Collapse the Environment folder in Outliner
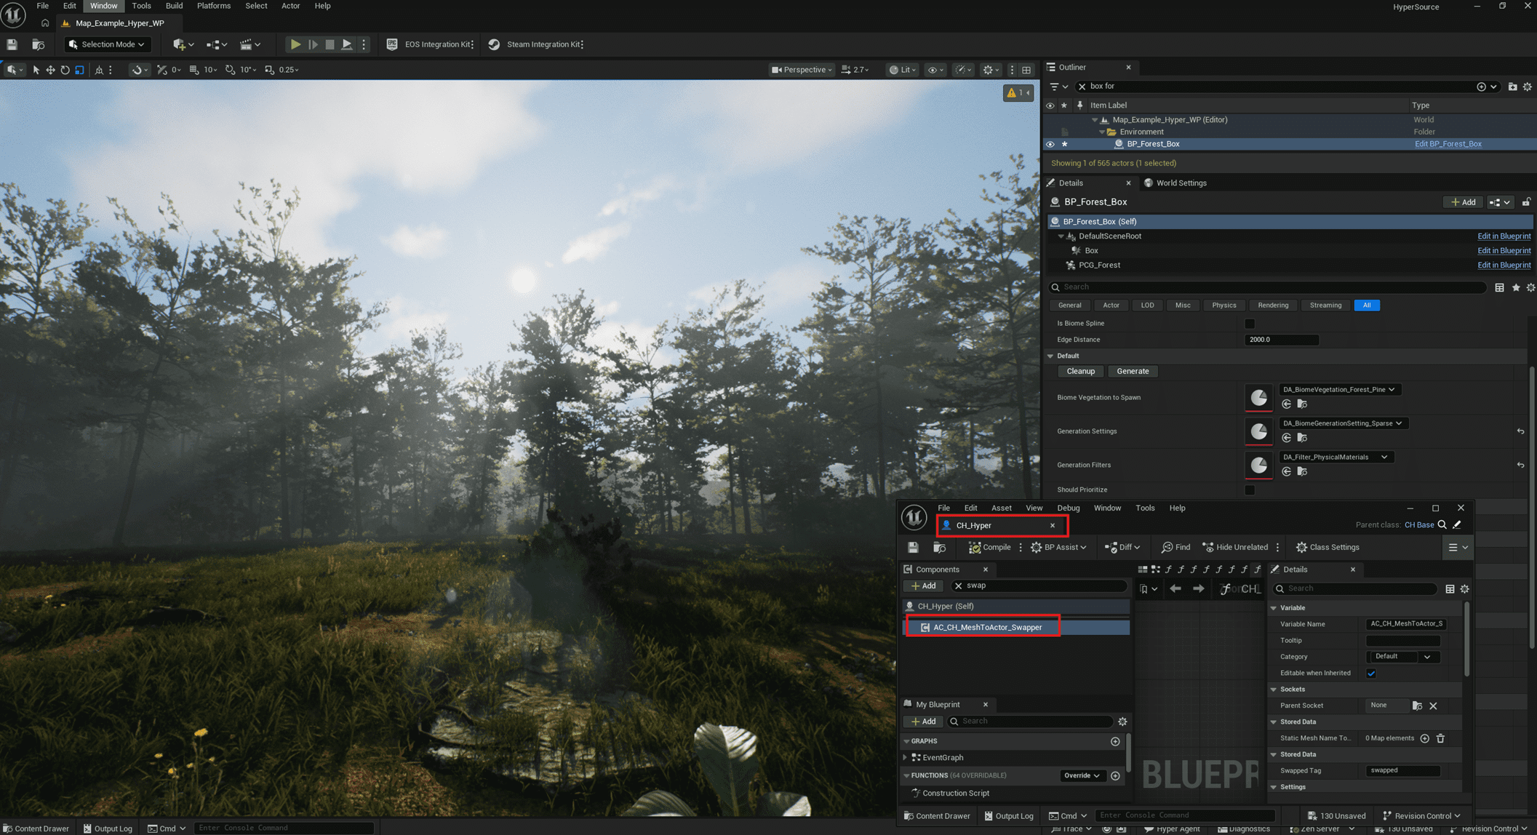This screenshot has height=835, width=1537. 1101,132
